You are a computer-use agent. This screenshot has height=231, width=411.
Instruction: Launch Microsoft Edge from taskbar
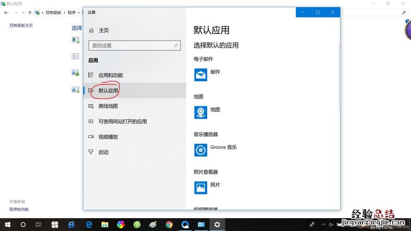point(89,225)
